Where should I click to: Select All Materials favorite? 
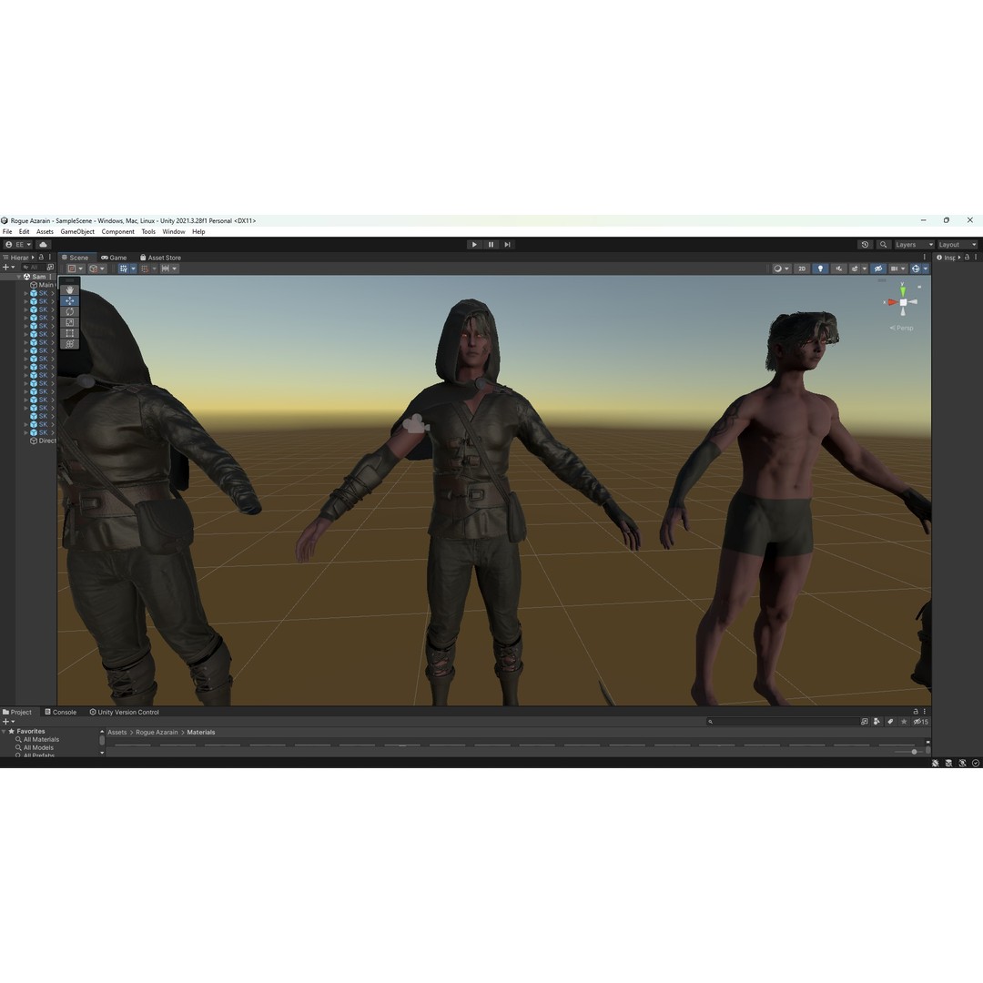(x=37, y=740)
